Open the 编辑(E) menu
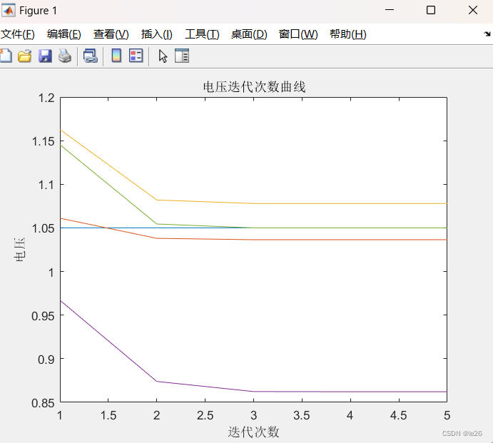Screen dimensions: 493x443 [x=63, y=34]
